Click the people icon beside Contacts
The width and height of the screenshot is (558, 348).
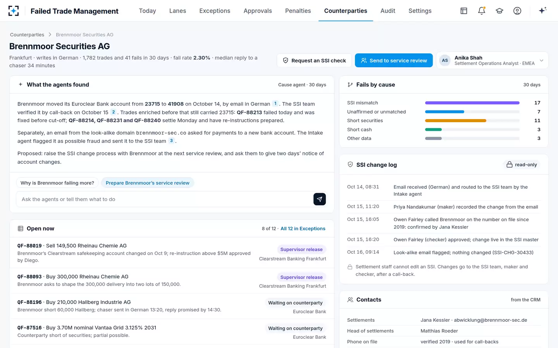click(350, 300)
